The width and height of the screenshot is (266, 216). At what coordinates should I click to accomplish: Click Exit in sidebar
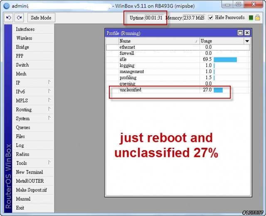tap(33, 208)
